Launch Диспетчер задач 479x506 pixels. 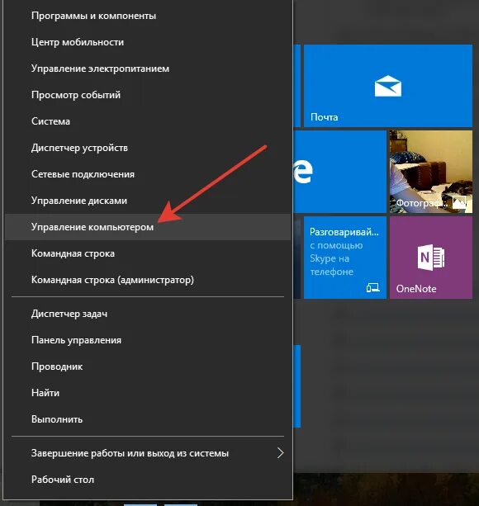148,314
